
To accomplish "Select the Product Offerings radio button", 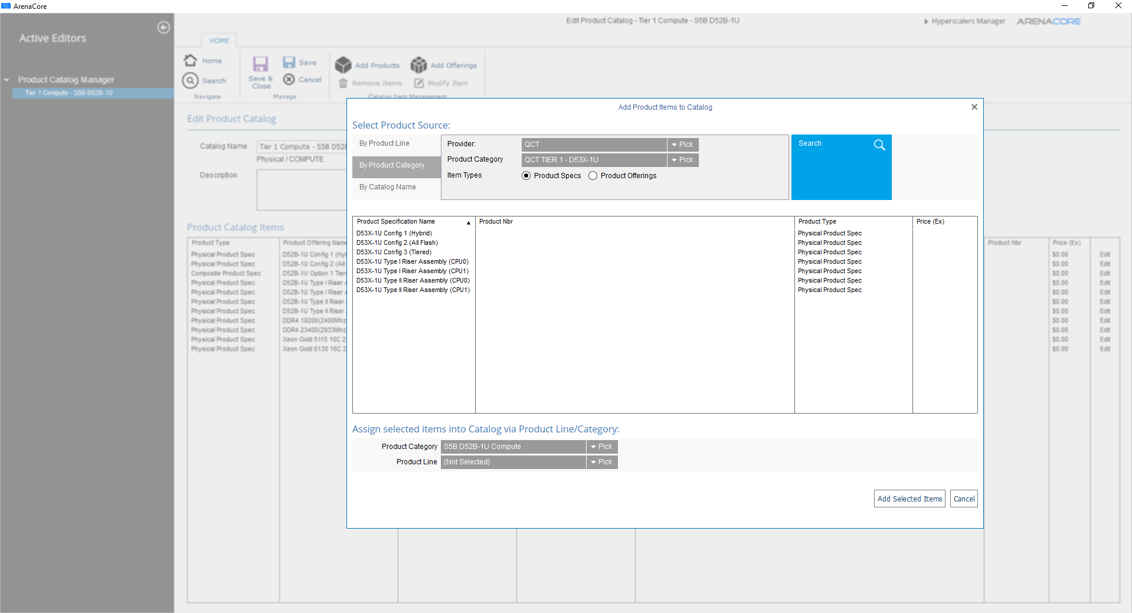I will [593, 176].
